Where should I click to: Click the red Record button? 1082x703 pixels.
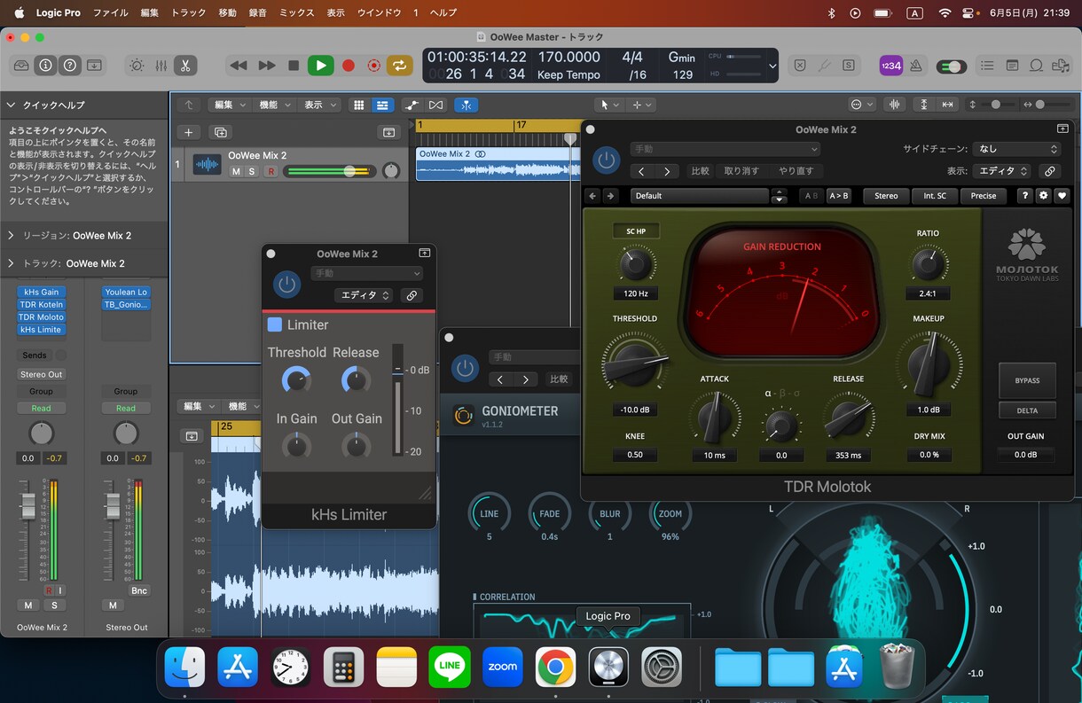(349, 66)
